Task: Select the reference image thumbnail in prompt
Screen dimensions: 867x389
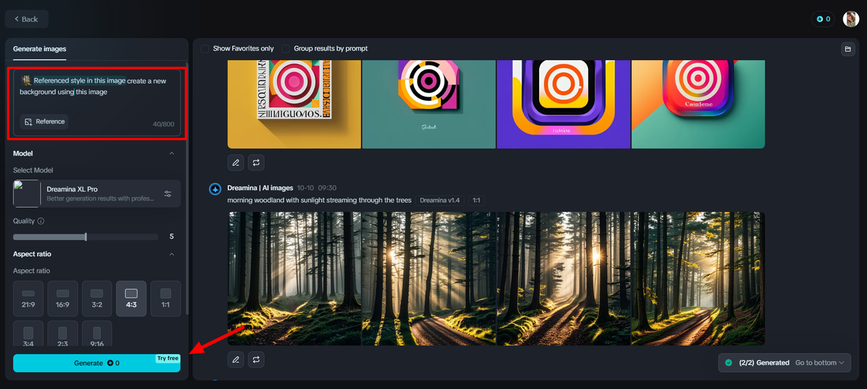Action: point(26,81)
